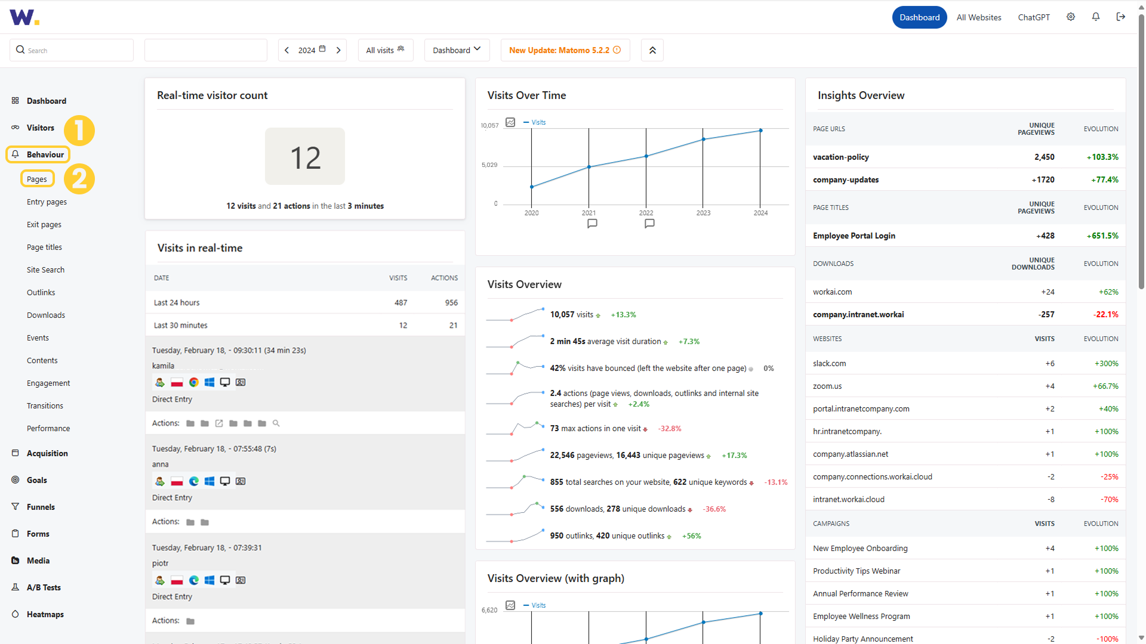The width and height of the screenshot is (1146, 644).
Task: Click the metric picker icon in Visits Overview graph
Action: (x=510, y=605)
